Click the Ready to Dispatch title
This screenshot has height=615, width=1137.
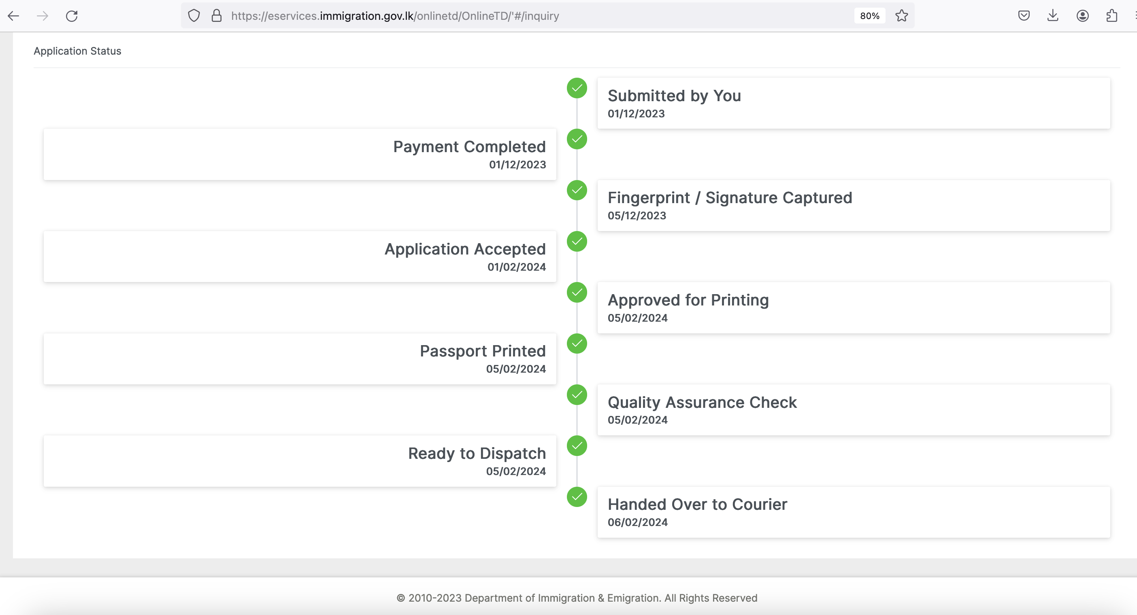[x=477, y=454]
